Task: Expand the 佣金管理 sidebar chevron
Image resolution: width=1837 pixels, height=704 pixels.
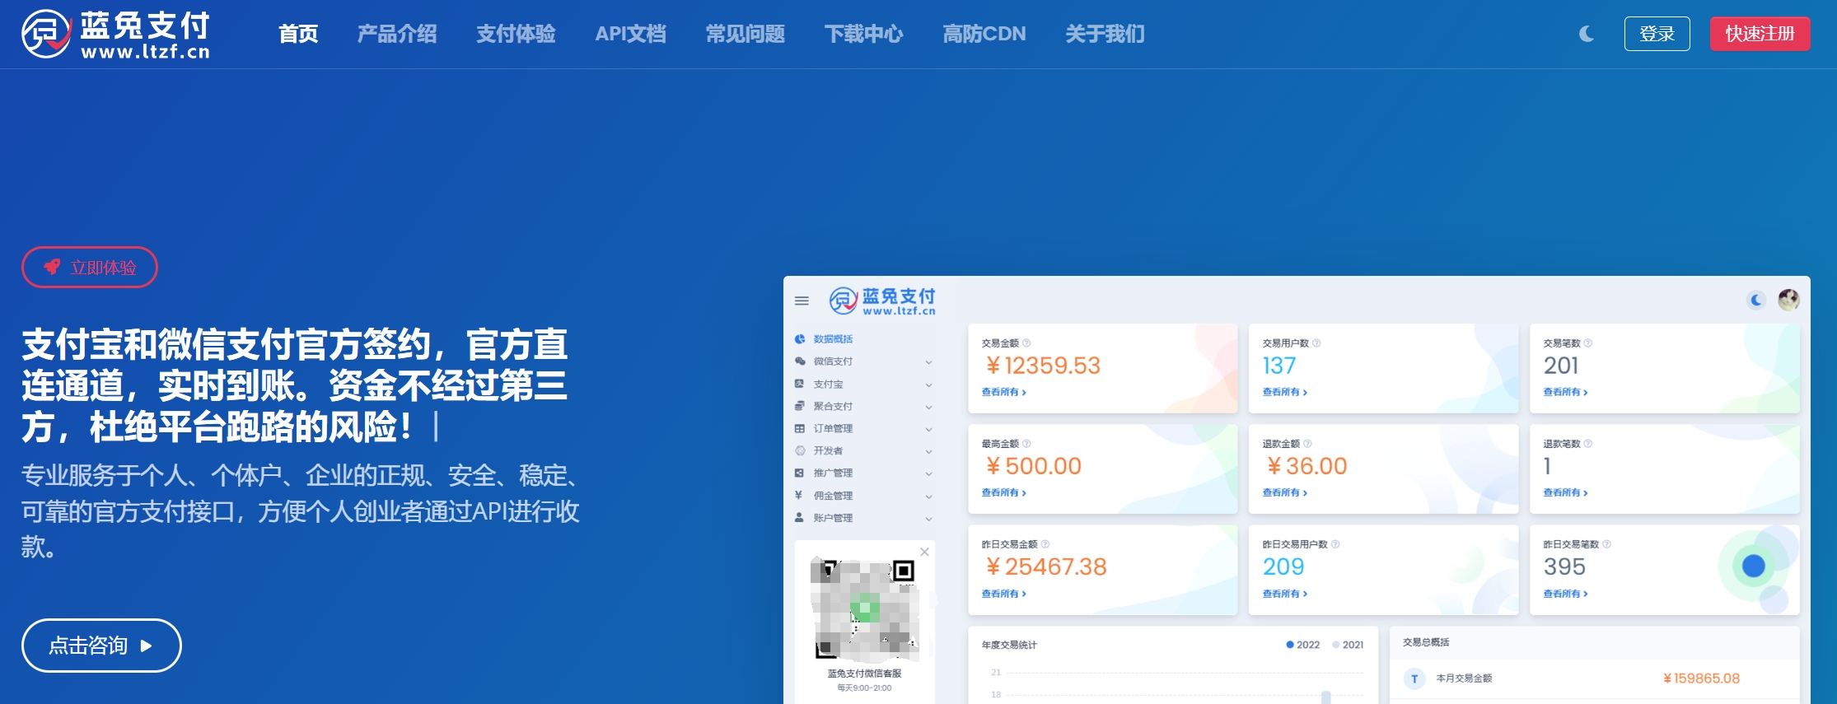Action: click(928, 497)
